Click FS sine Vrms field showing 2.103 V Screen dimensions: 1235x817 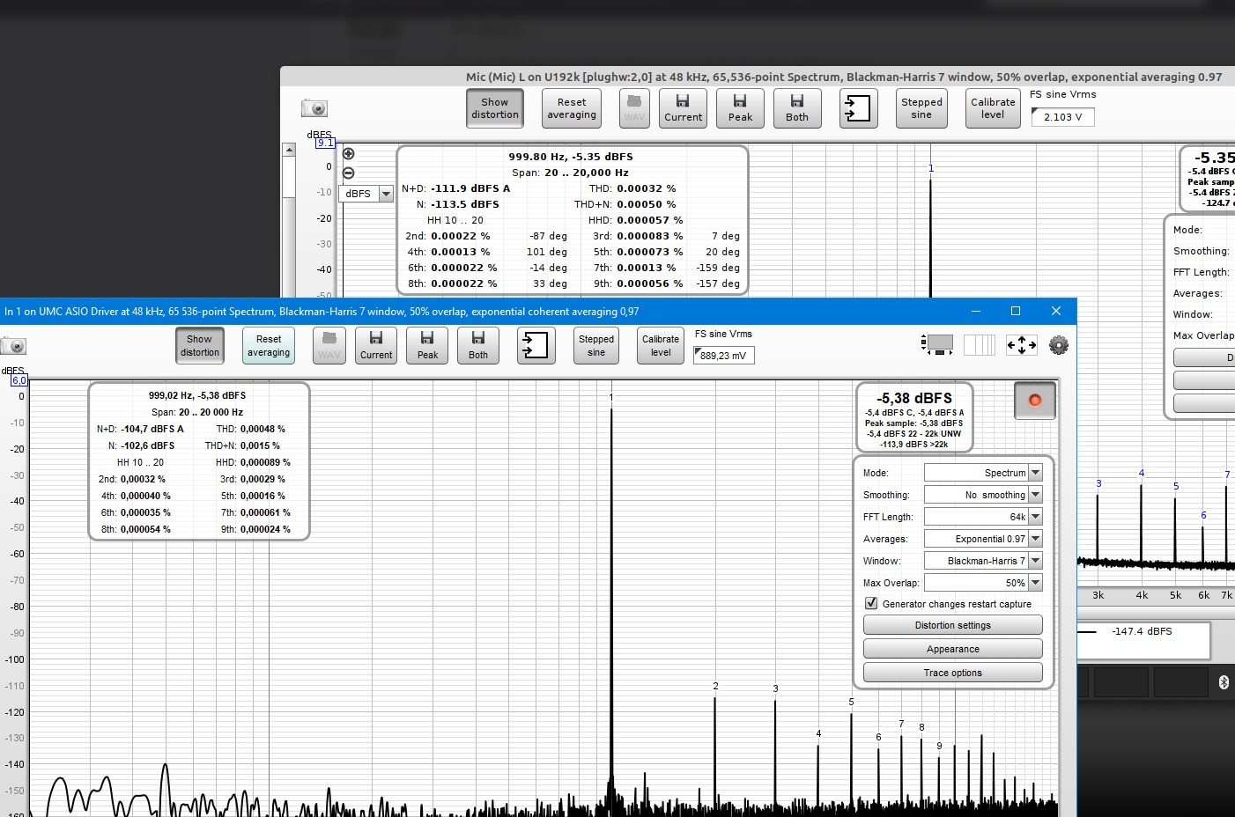pos(1062,117)
